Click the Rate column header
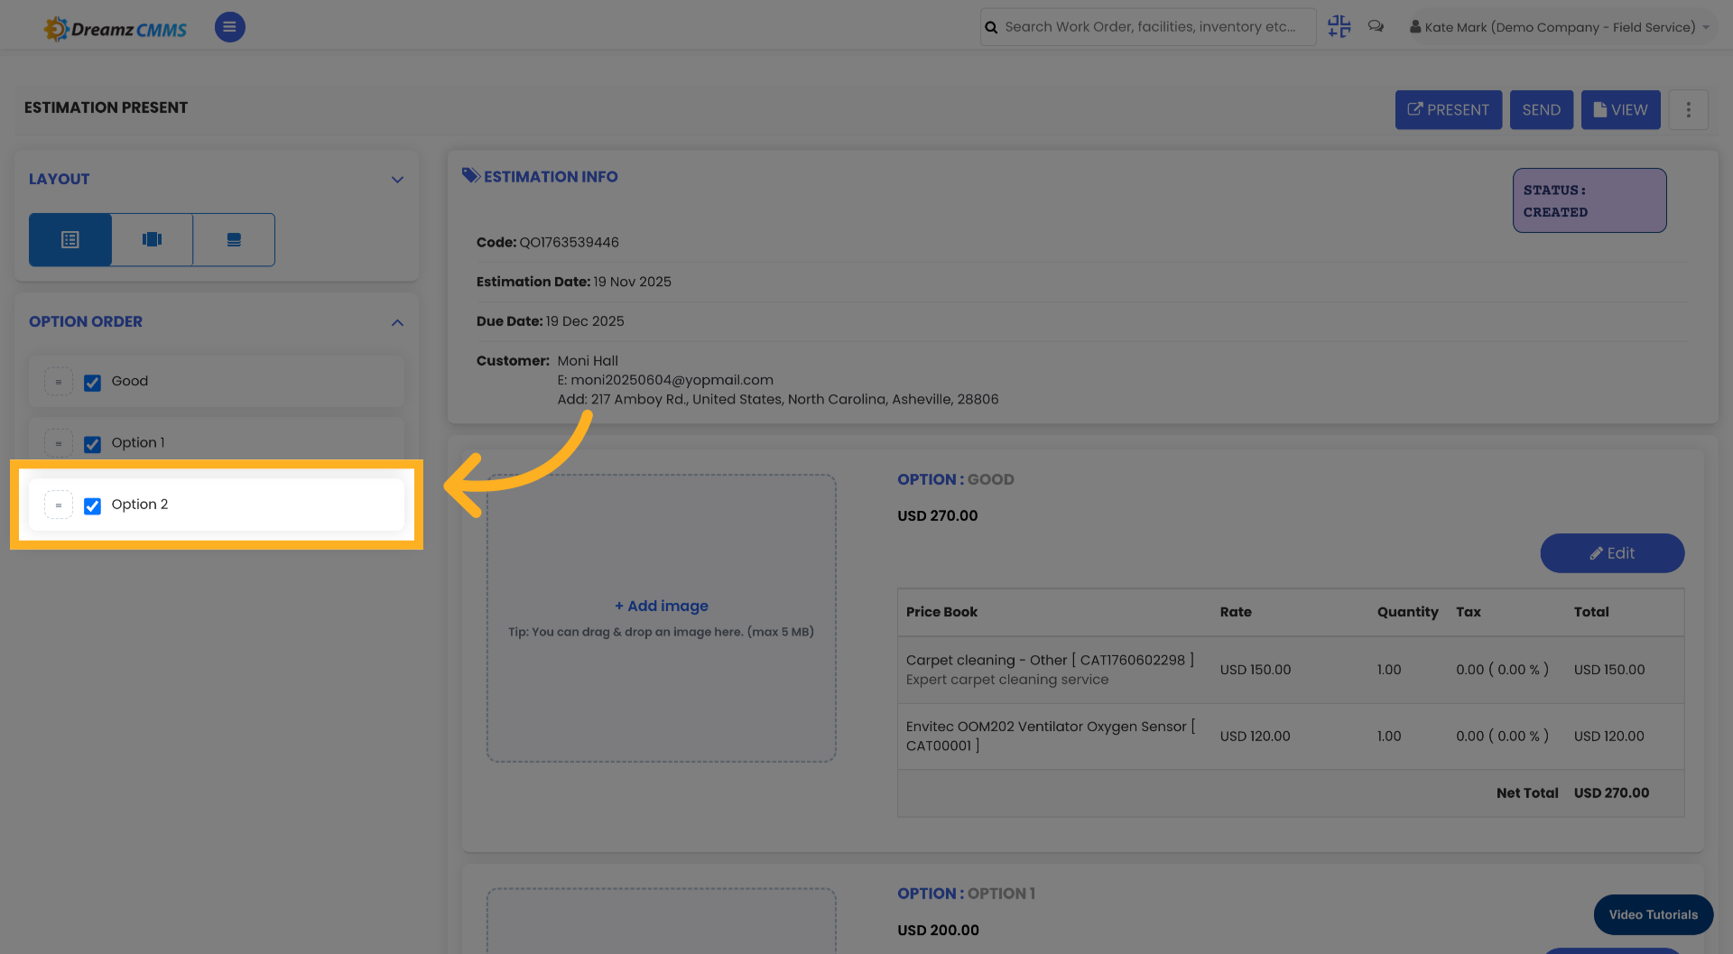This screenshot has height=954, width=1733. [1236, 612]
